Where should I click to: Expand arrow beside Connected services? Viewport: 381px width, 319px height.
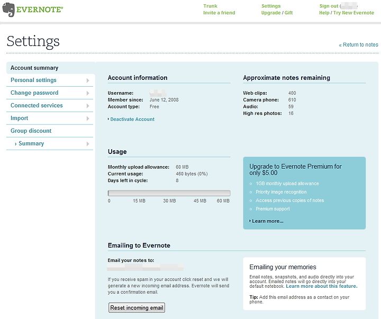tap(88, 106)
